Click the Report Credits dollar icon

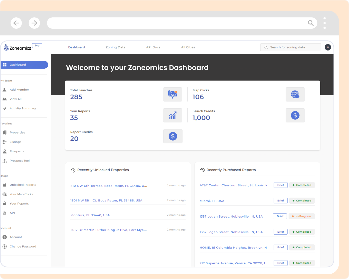point(173,136)
